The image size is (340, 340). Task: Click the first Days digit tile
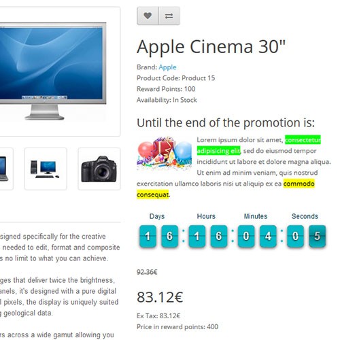click(x=148, y=236)
